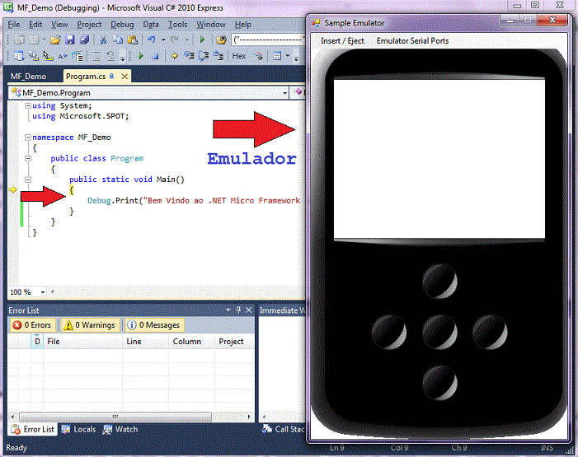This screenshot has height=457, width=578.
Task: Switch to the MF_Demo document tab
Action: tap(28, 77)
